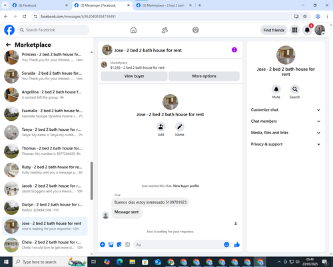Search in conversation using magnifier icon
The height and width of the screenshot is (267, 333).
[x=295, y=89]
